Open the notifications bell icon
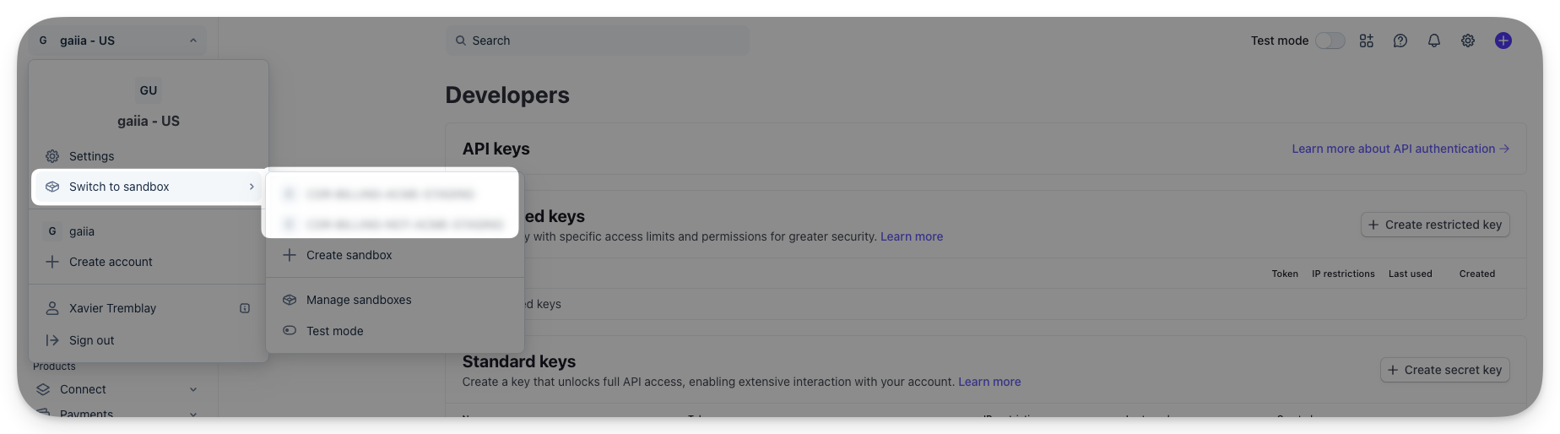This screenshot has width=1560, height=434. 1434,41
